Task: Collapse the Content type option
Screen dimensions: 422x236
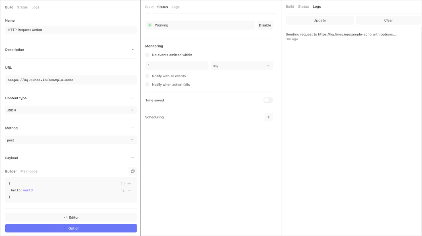Action: (x=133, y=98)
